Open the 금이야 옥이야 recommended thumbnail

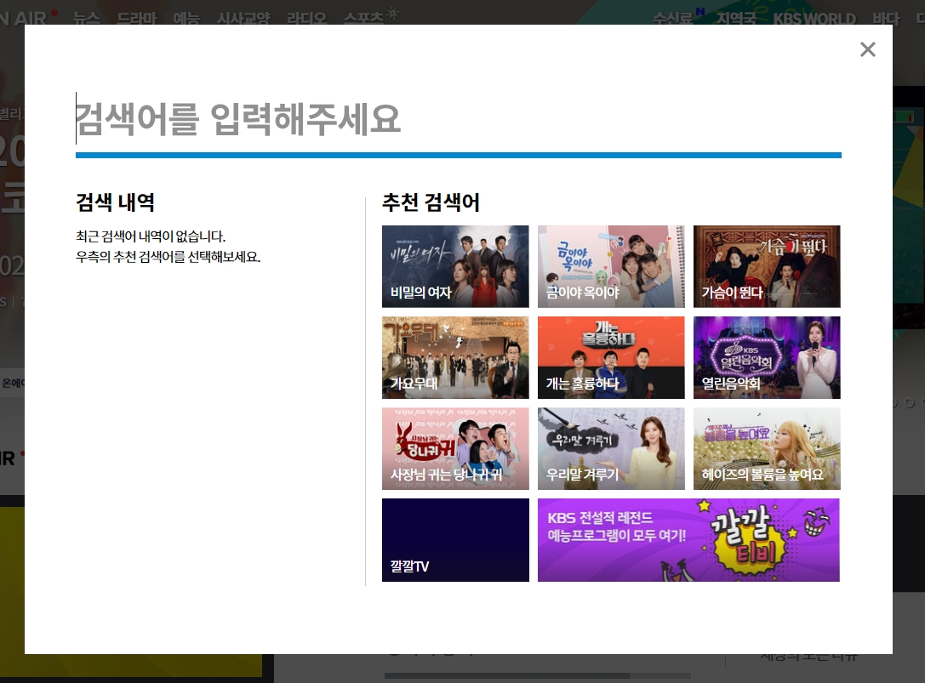(611, 266)
